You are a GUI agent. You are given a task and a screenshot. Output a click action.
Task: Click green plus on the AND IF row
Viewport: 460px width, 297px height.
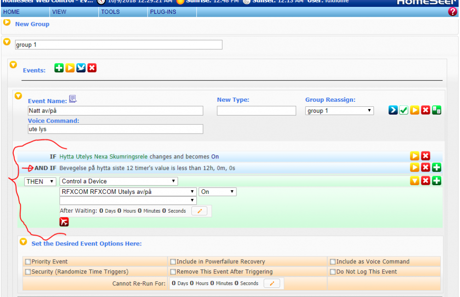[437, 168]
